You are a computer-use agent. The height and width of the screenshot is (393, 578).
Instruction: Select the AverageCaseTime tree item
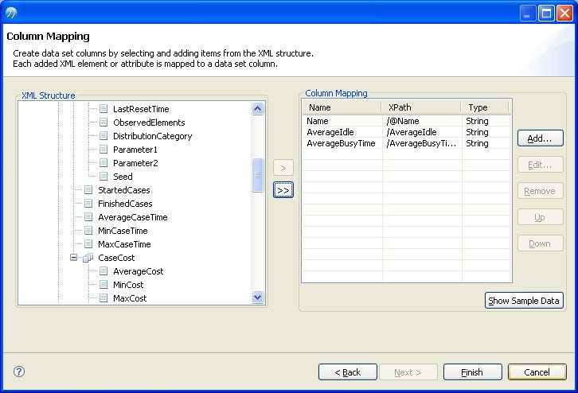(132, 217)
